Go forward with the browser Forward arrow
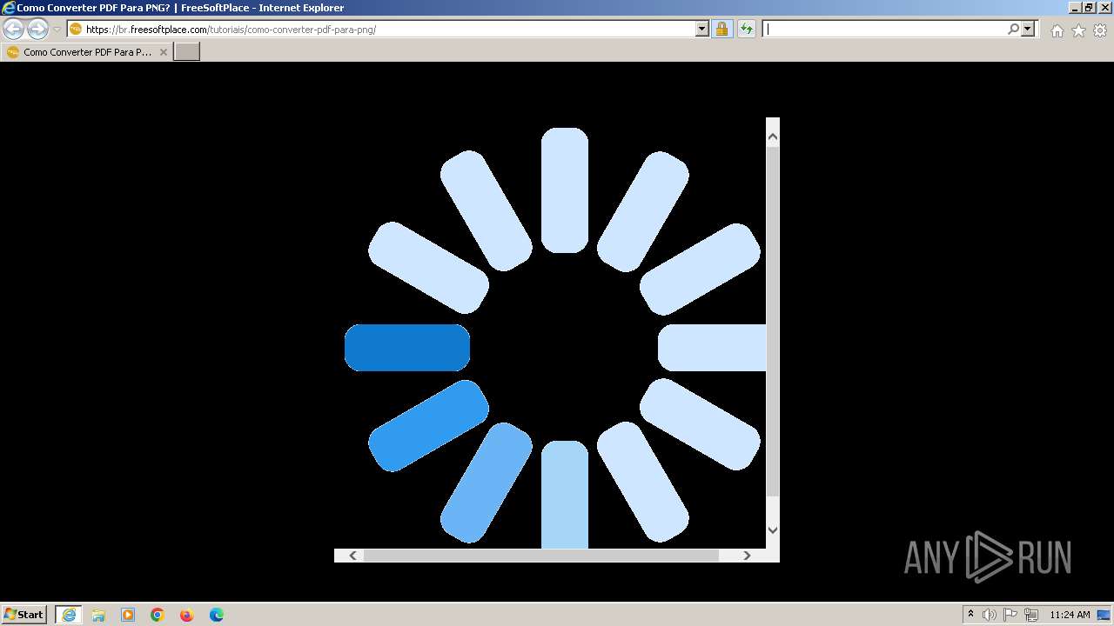 point(37,30)
